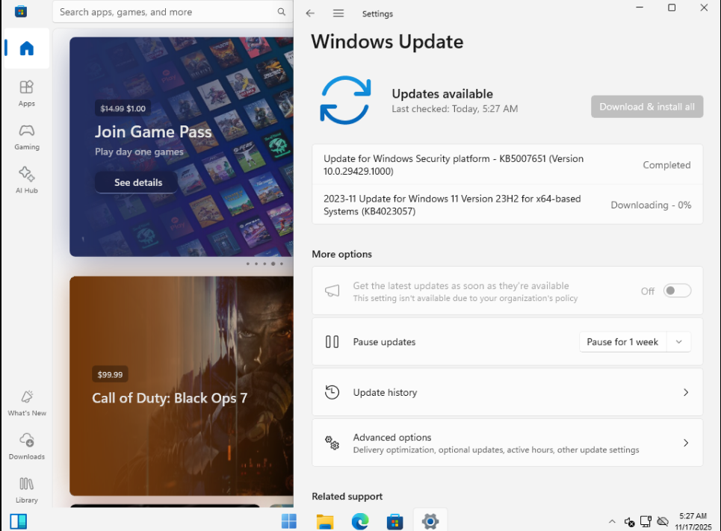Click Pause for 1 week button

tap(622, 342)
